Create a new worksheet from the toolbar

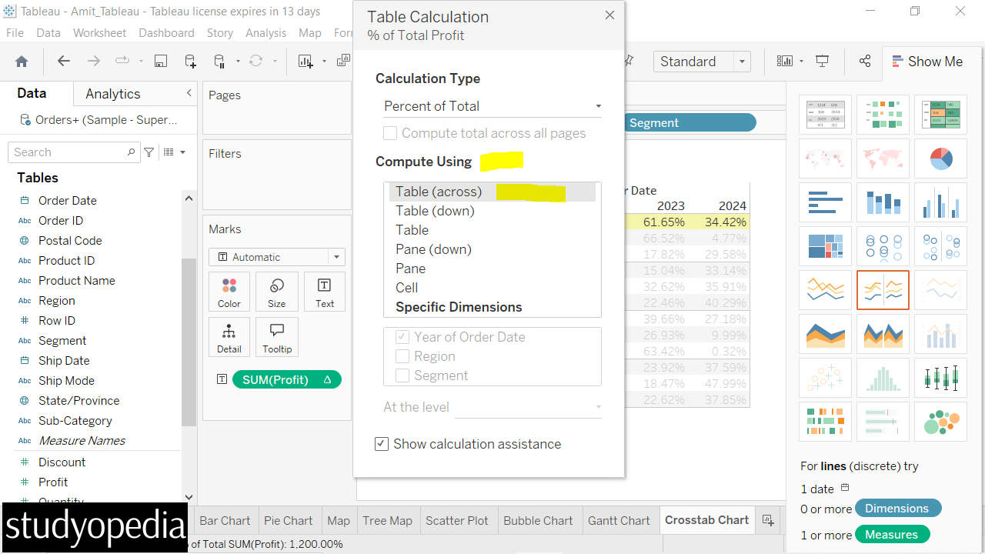[306, 62]
